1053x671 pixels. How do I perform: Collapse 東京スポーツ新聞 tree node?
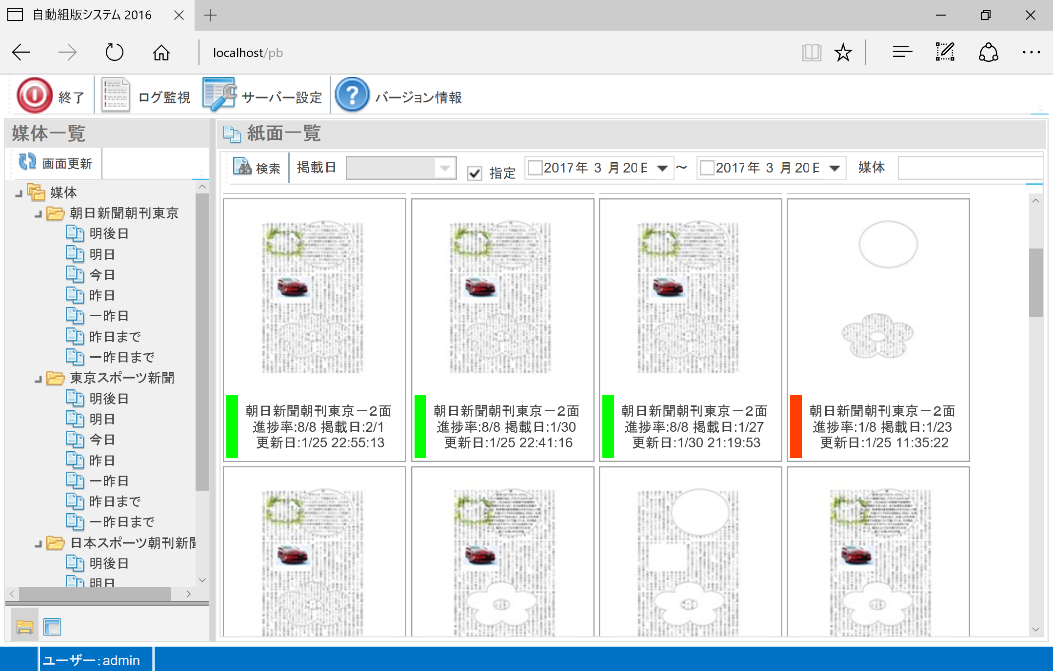(39, 379)
